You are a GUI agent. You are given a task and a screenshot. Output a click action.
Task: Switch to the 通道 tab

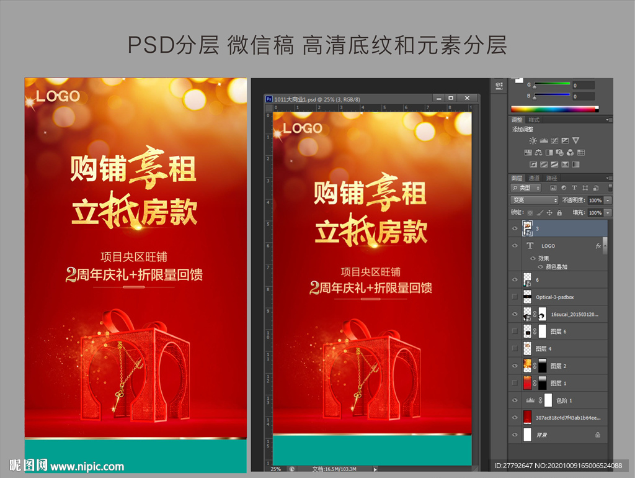tap(533, 178)
